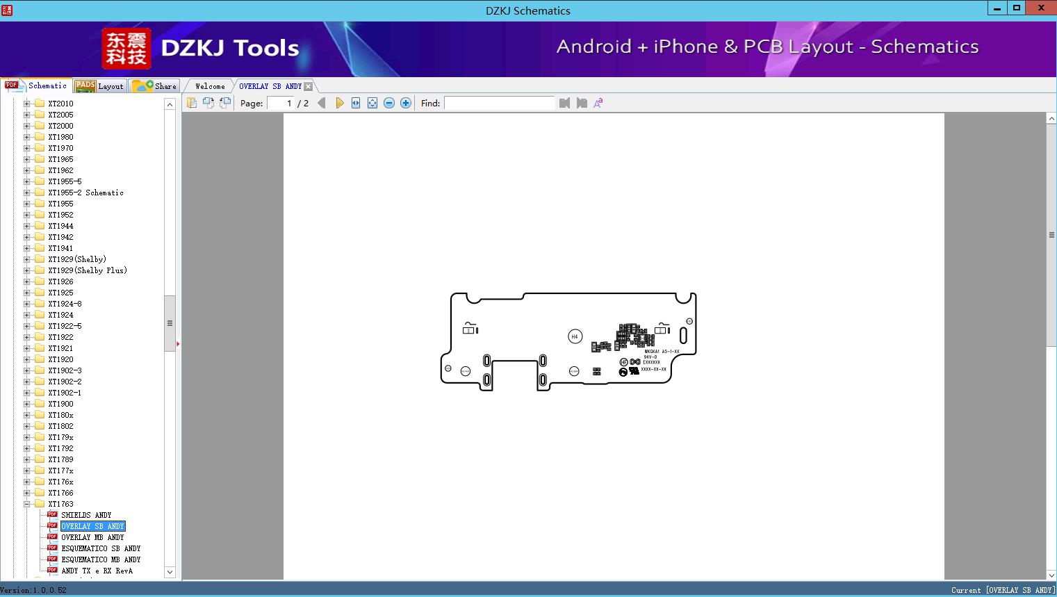Open the snapshot copy tool icon
This screenshot has height=597, width=1057.
(x=208, y=103)
